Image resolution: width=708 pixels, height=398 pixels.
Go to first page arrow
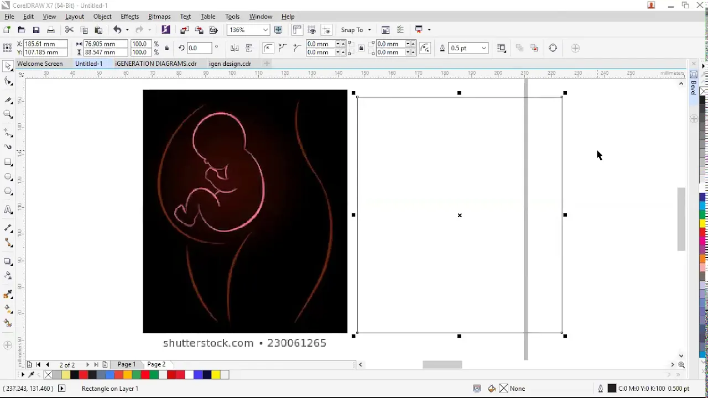pyautogui.click(x=38, y=365)
